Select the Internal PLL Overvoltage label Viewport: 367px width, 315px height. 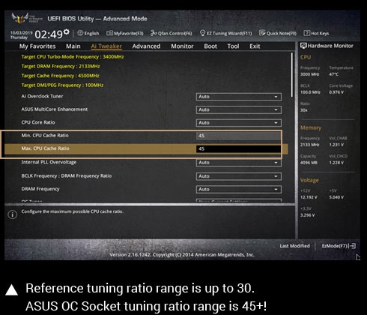point(49,162)
